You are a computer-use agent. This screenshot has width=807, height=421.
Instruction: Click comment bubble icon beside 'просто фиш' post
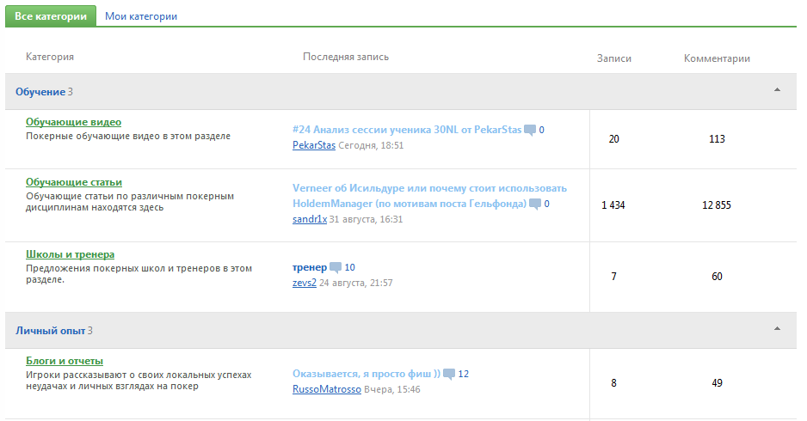tap(449, 375)
